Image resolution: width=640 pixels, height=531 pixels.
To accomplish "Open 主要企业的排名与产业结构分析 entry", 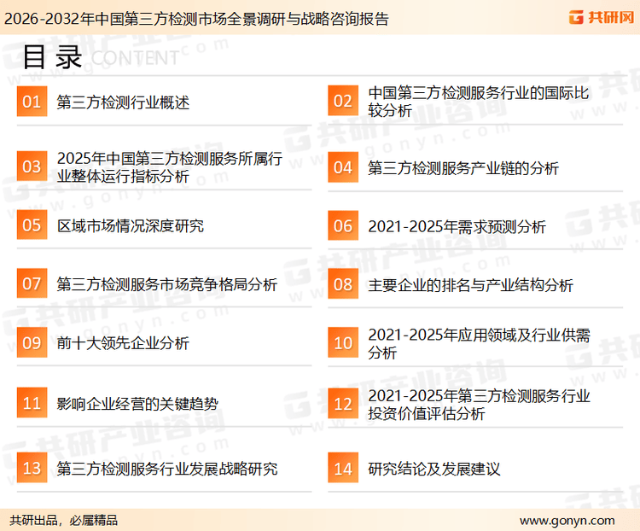I will click(x=470, y=284).
